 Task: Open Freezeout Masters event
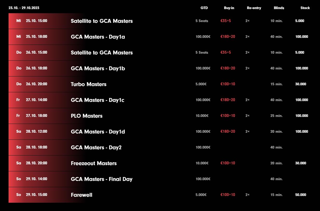click(x=94, y=163)
